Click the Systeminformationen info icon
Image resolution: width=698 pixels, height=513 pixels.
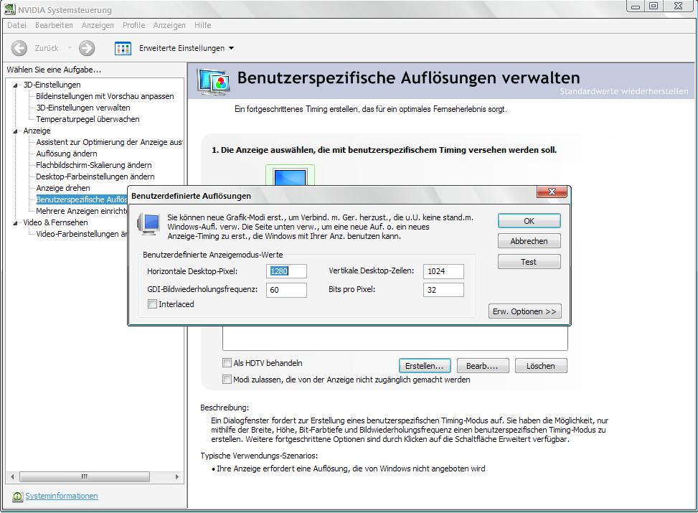(17, 496)
